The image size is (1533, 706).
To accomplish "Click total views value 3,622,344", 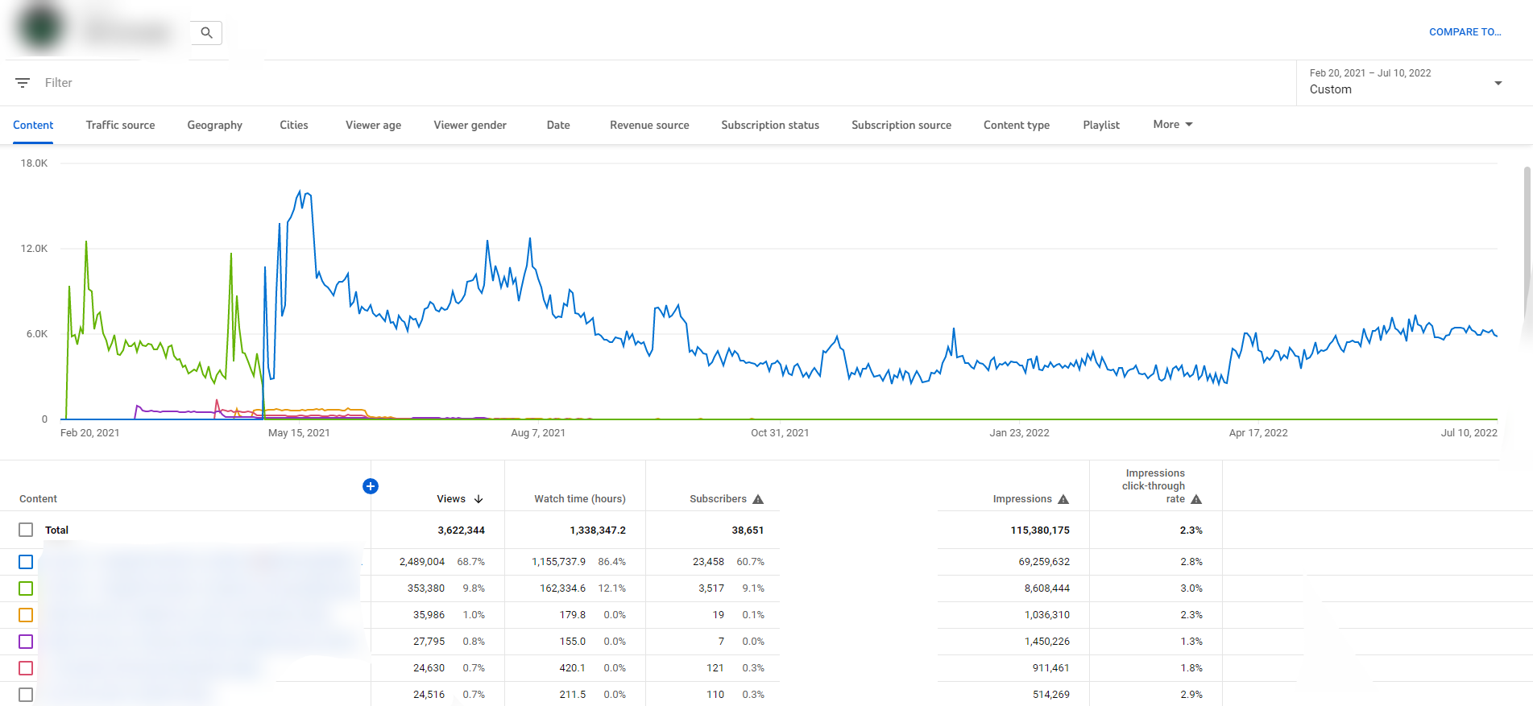I will click(461, 531).
